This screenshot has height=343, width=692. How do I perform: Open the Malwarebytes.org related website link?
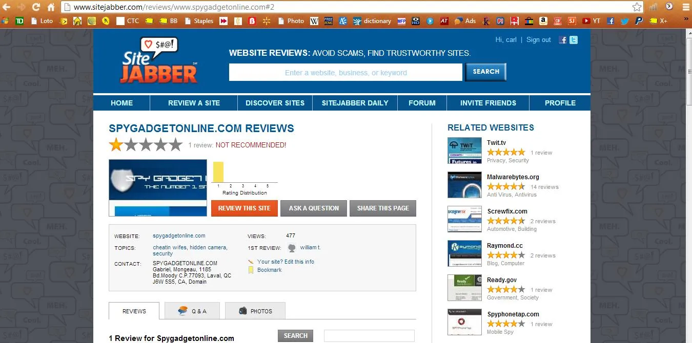(513, 177)
